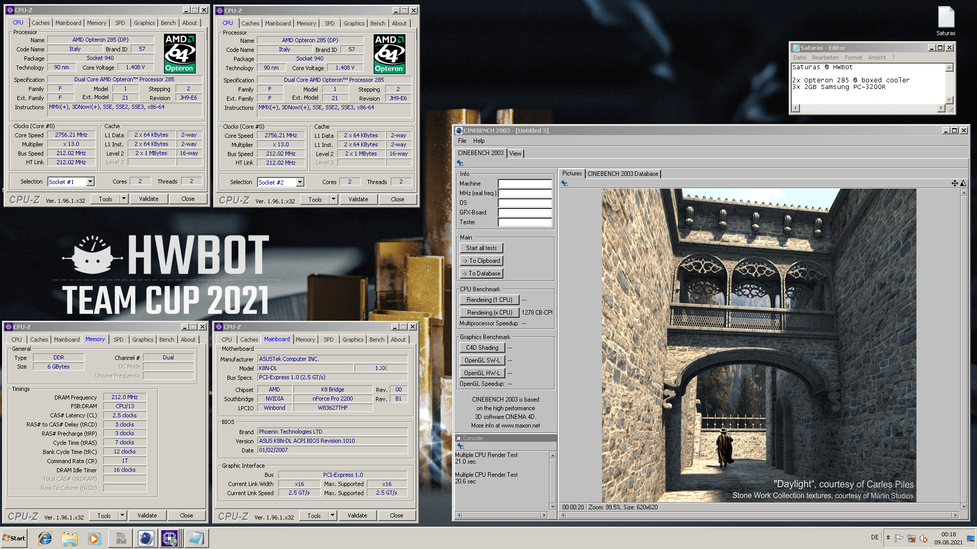977x549 pixels.
Task: Open the Bearbeiten menu in the Saturas Editor
Action: 825,57
